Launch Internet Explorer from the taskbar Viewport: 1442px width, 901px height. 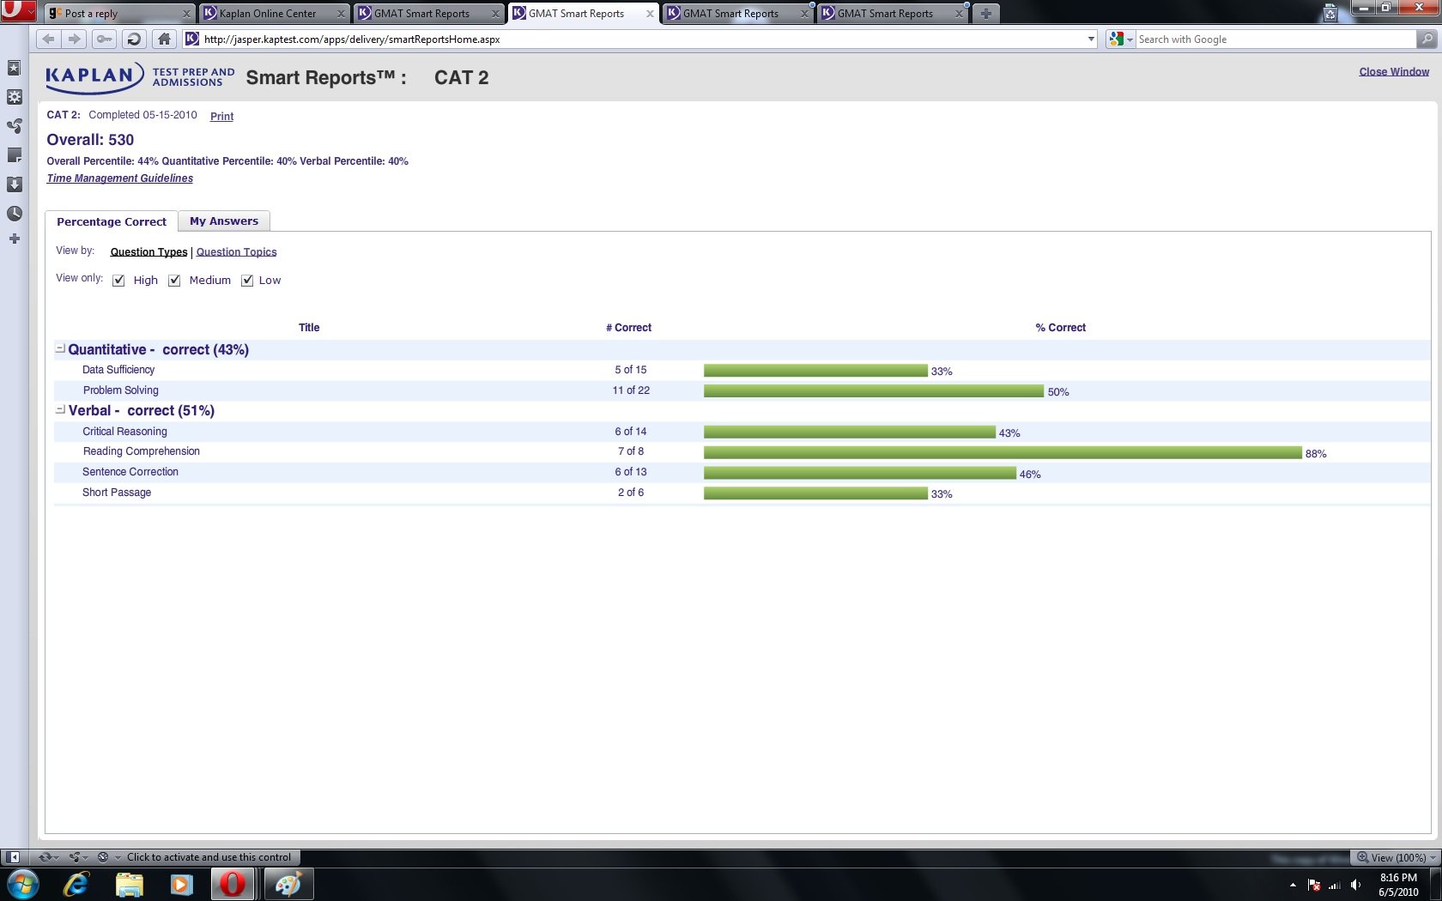(x=76, y=884)
